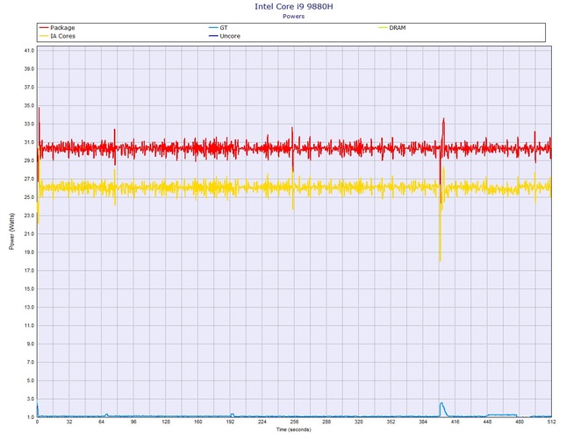Click the blue GT plateau between 448 and 480
Viewport: 588px width, 440px height.
point(502,415)
